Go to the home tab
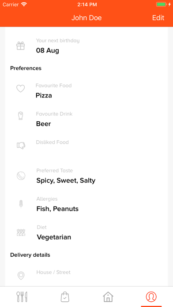Viewport: 173px width, 307px height. tap(108, 297)
